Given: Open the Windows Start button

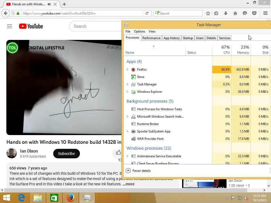Looking at the screenshot, I should pyautogui.click(x=7, y=198).
